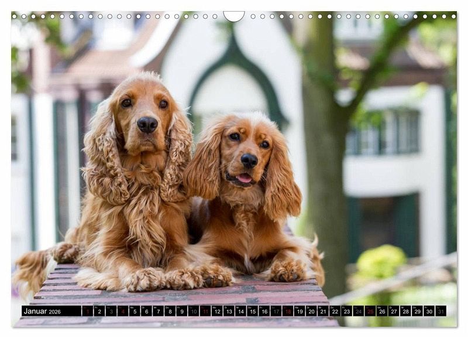468x338 pixels.
Task: Click date cell 9 in the calendar
Action: tap(181, 311)
